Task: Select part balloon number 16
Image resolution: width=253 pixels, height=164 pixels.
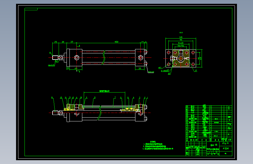Action: 52,97
